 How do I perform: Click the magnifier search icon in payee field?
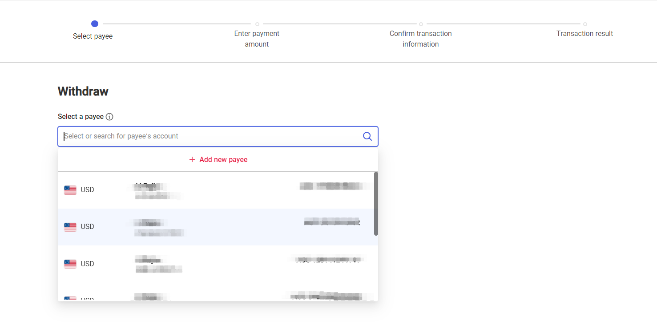(367, 136)
